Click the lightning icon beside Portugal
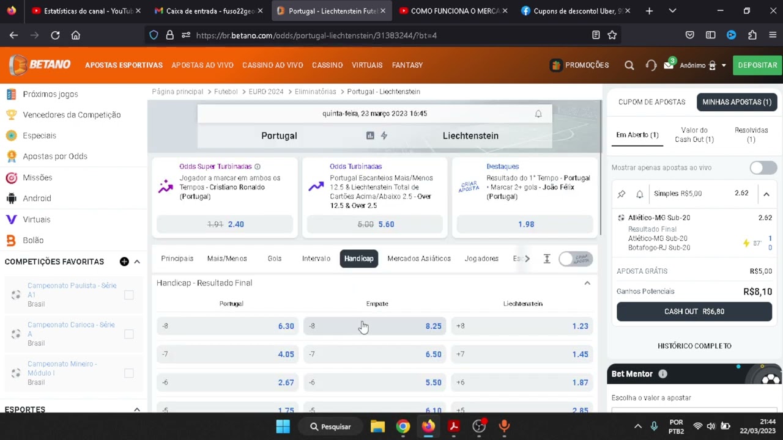This screenshot has width=783, height=440. click(x=384, y=136)
